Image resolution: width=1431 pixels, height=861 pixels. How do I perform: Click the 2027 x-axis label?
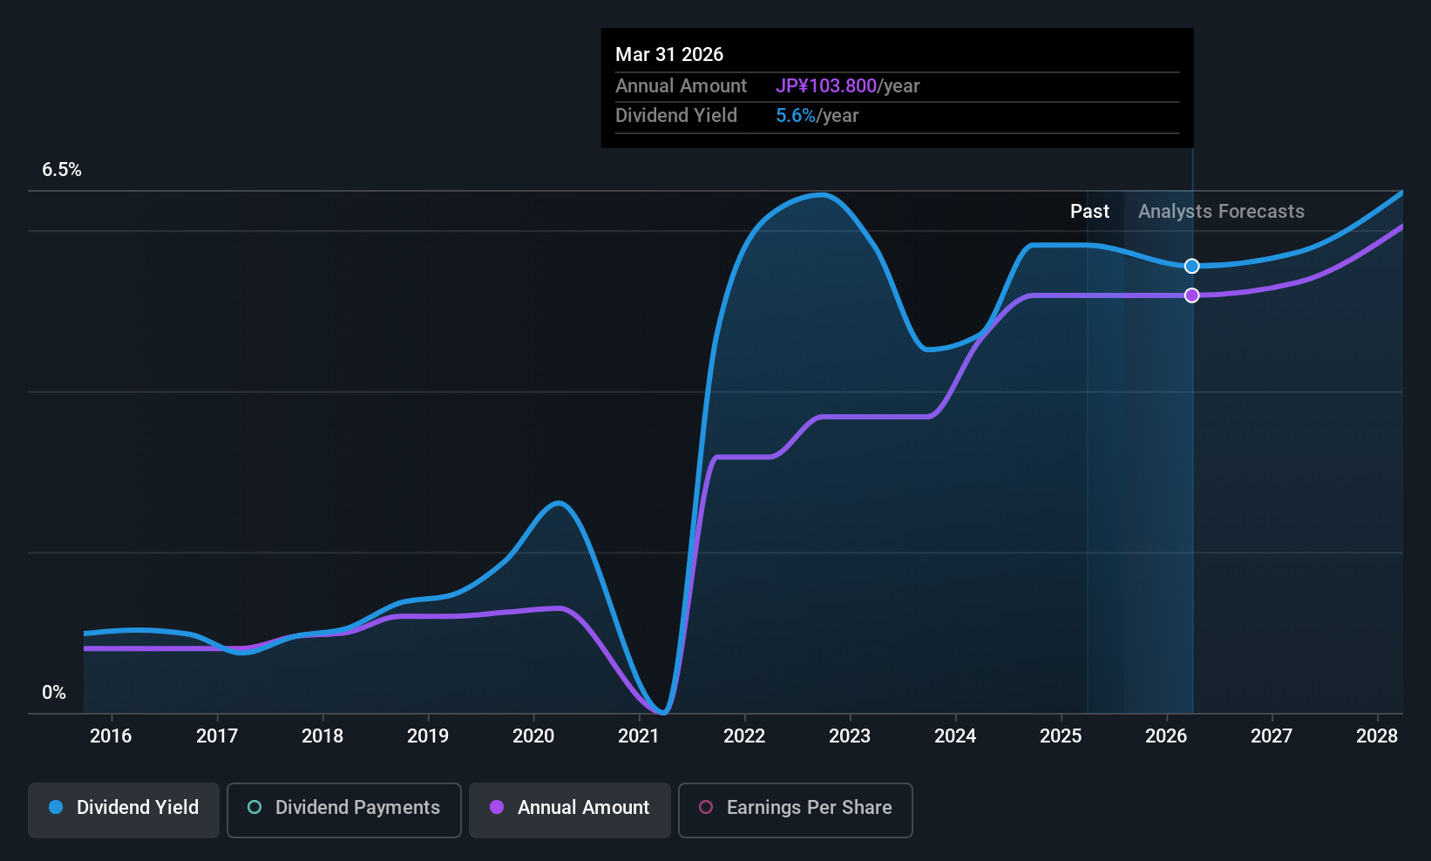tap(1272, 736)
